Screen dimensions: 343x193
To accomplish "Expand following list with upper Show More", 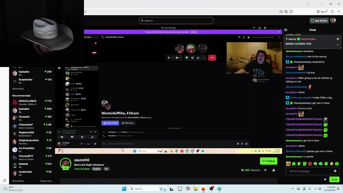I will pos(18,89).
